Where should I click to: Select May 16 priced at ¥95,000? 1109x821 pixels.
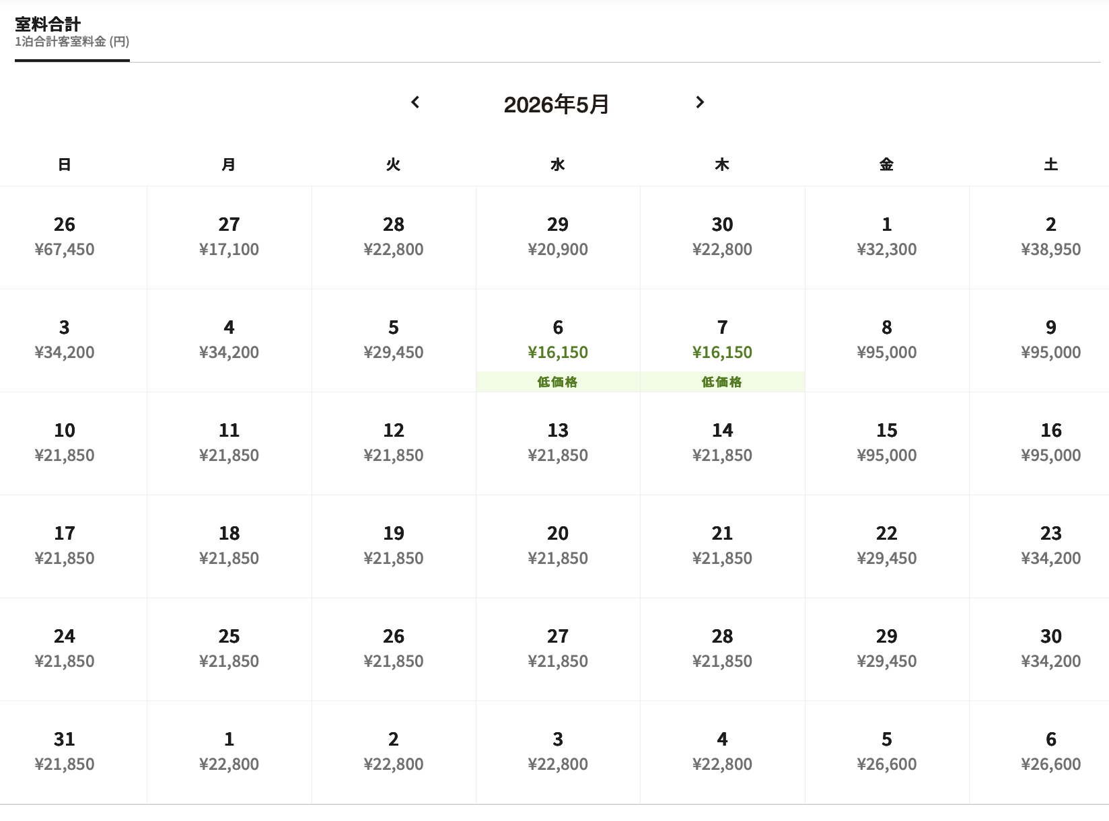pyautogui.click(x=1050, y=443)
